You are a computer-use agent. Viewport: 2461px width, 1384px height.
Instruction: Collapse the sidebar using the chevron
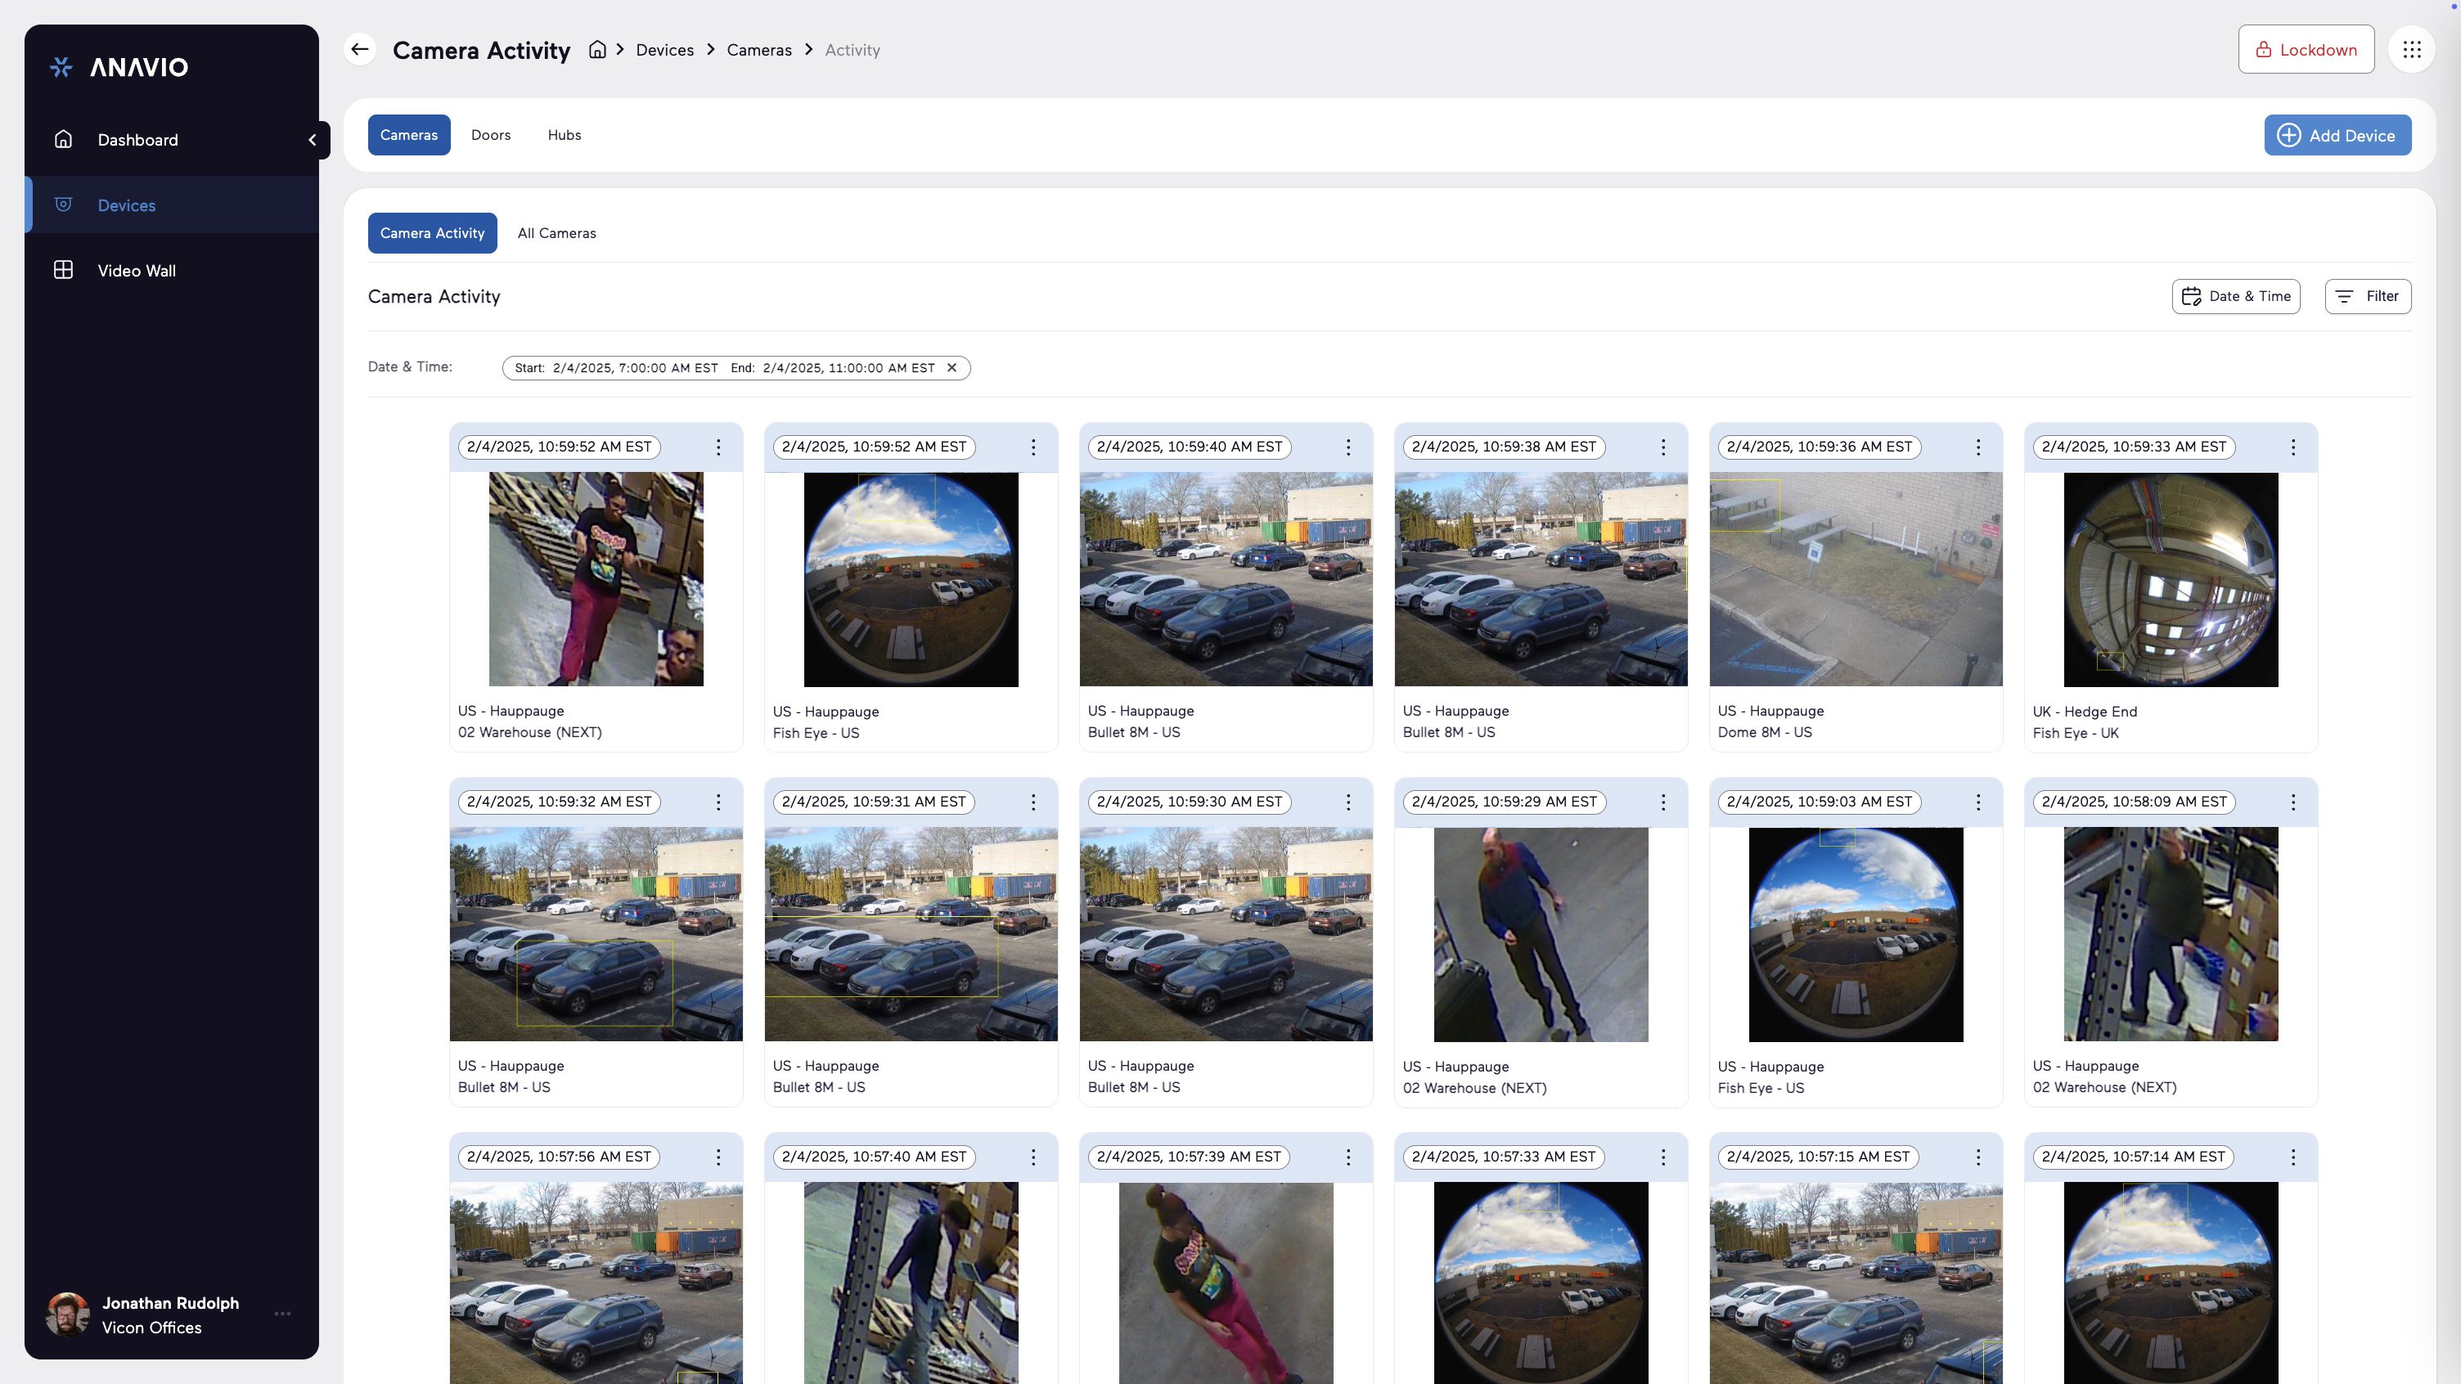[x=313, y=141]
